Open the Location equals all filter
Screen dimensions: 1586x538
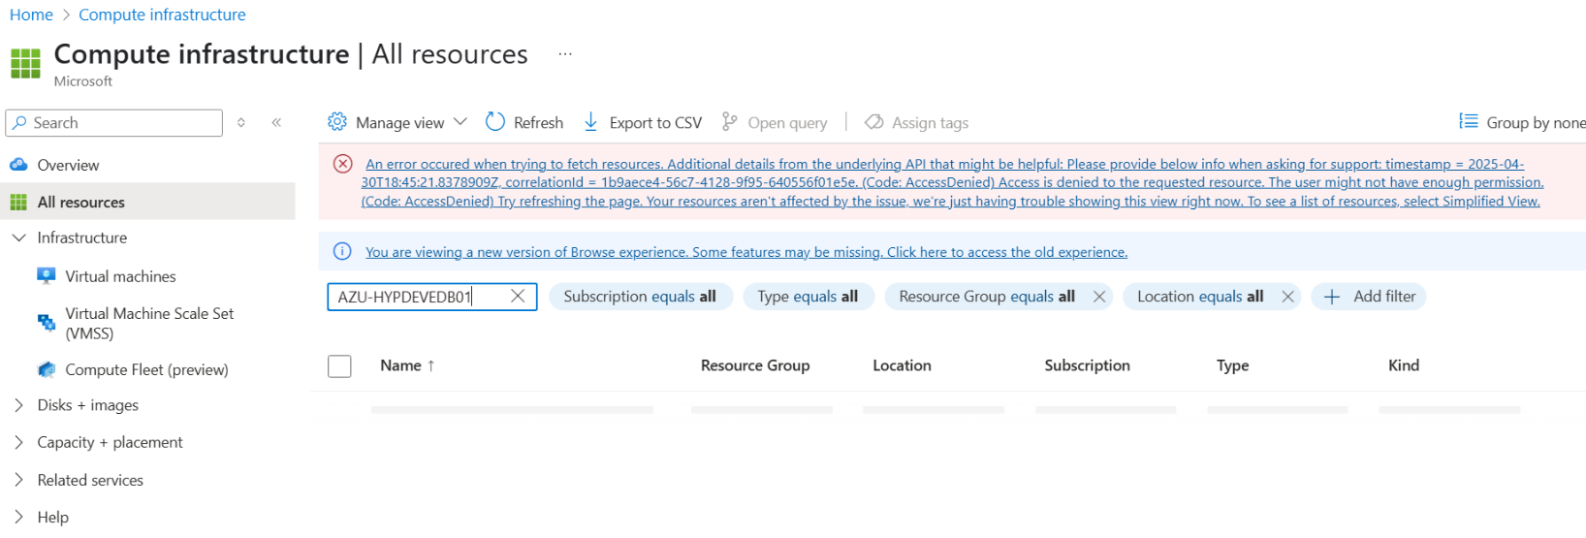tap(1200, 297)
